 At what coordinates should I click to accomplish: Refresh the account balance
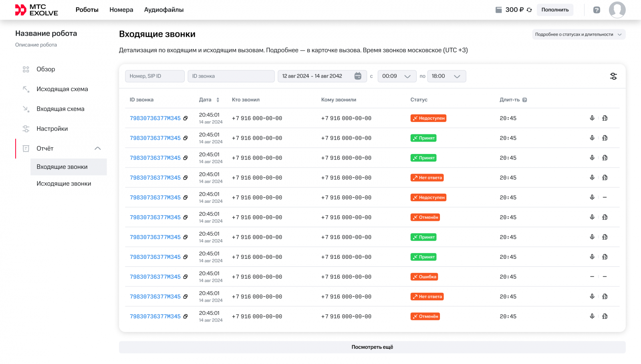pyautogui.click(x=530, y=10)
